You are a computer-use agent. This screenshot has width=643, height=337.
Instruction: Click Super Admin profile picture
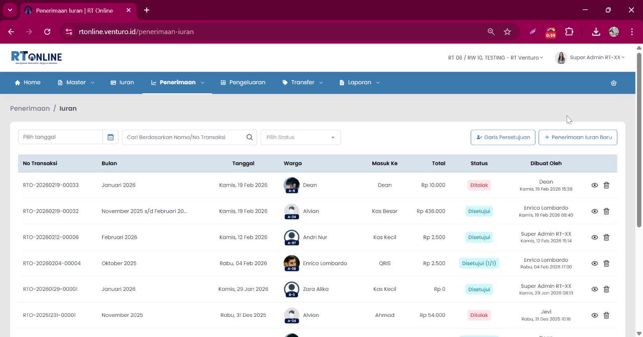[x=561, y=58]
